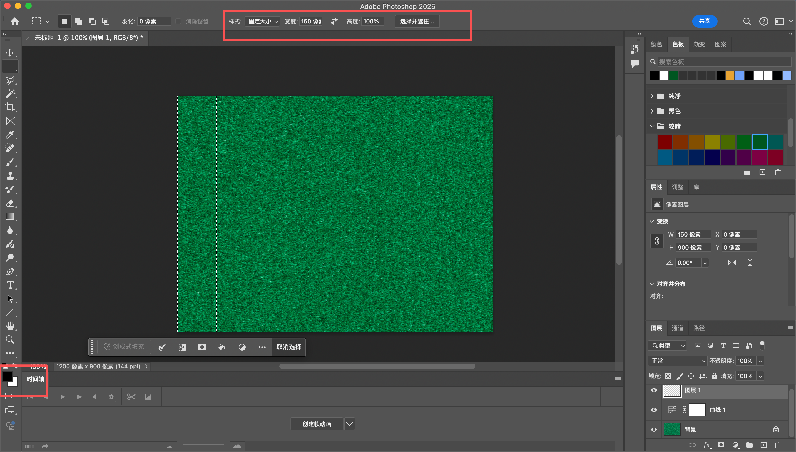Expand the 黑色 swatch folder

(x=652, y=111)
